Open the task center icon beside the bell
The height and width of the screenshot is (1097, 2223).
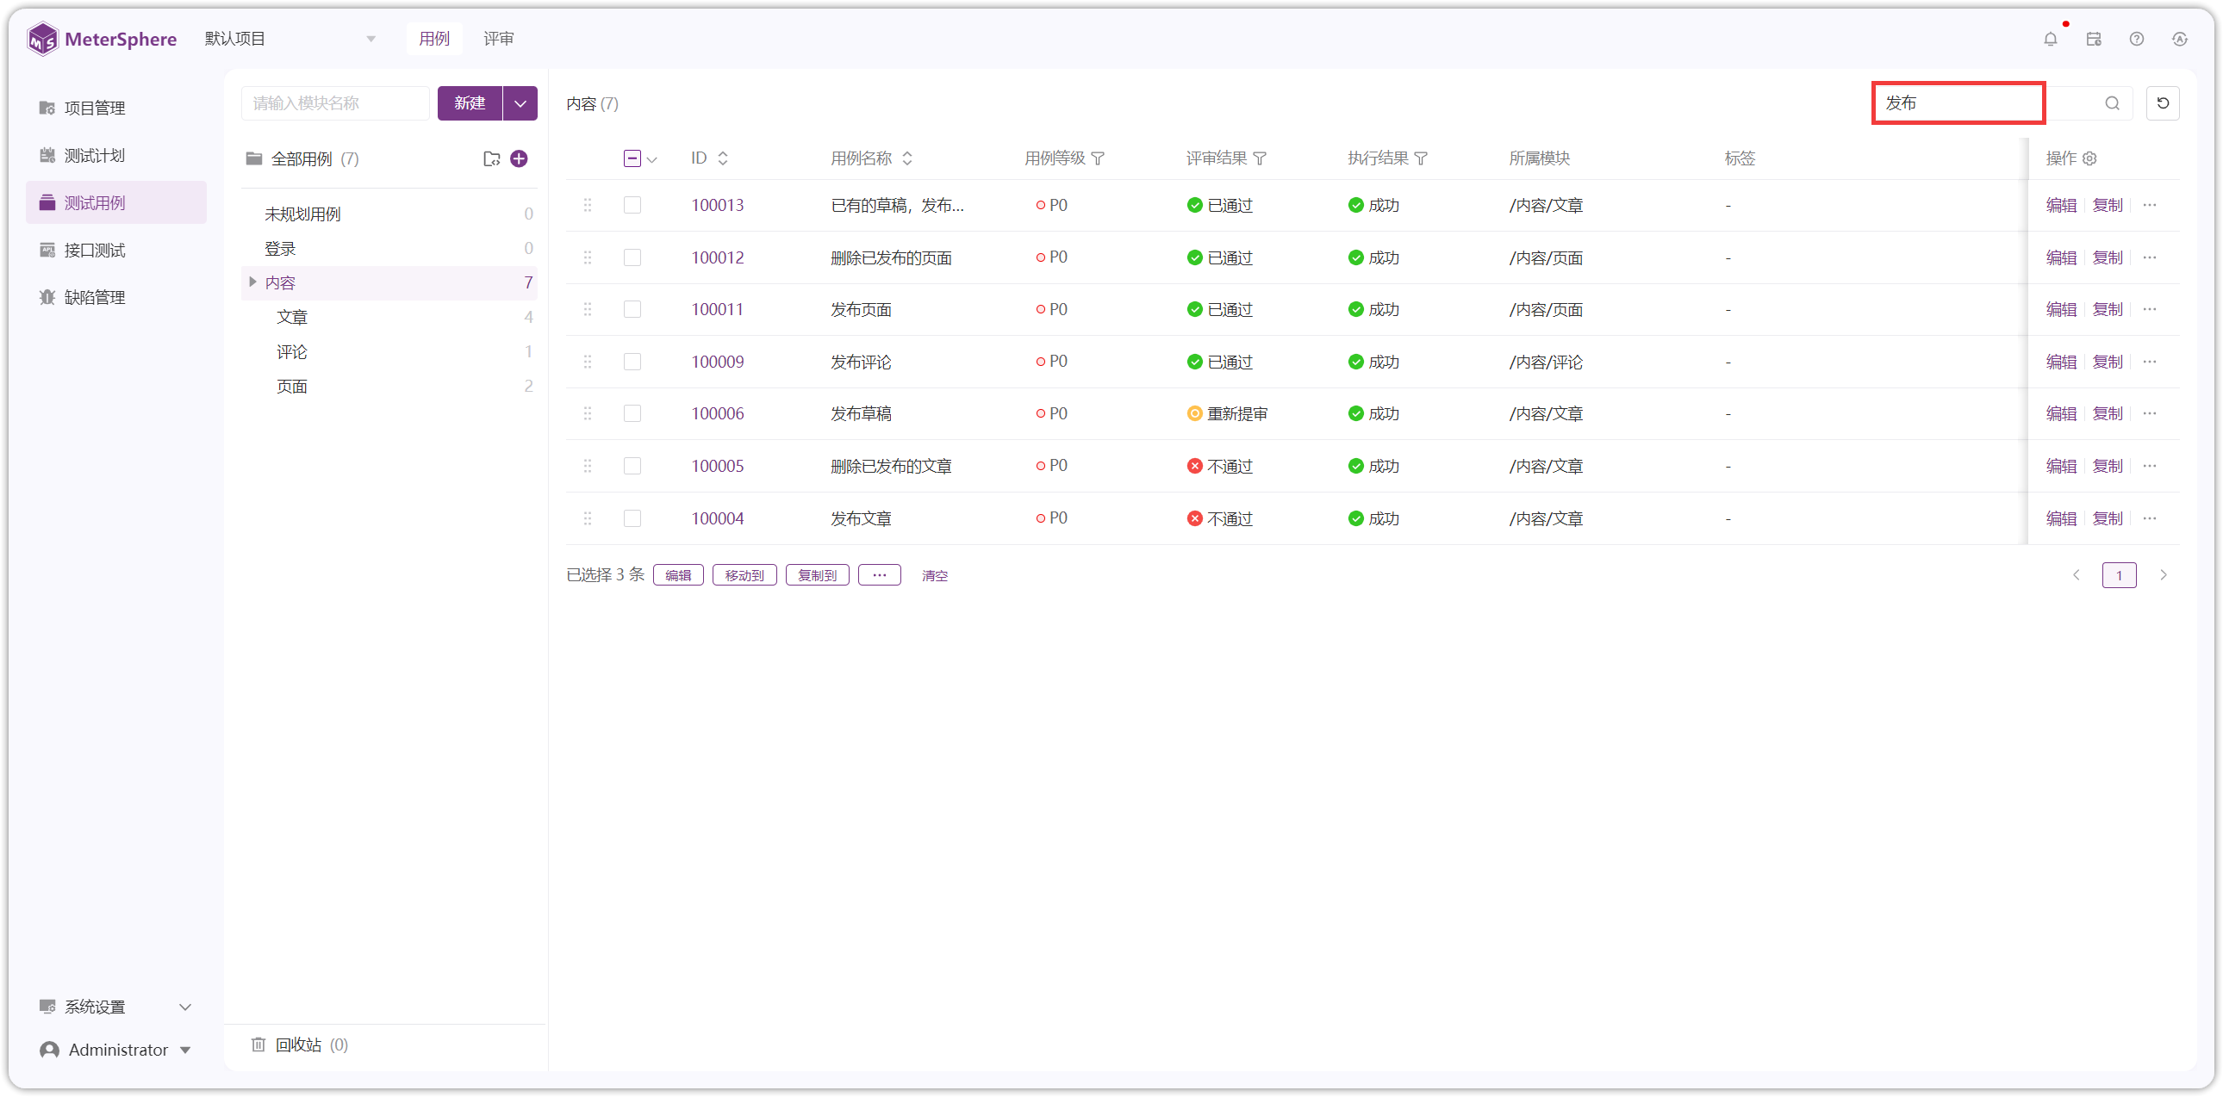2094,39
